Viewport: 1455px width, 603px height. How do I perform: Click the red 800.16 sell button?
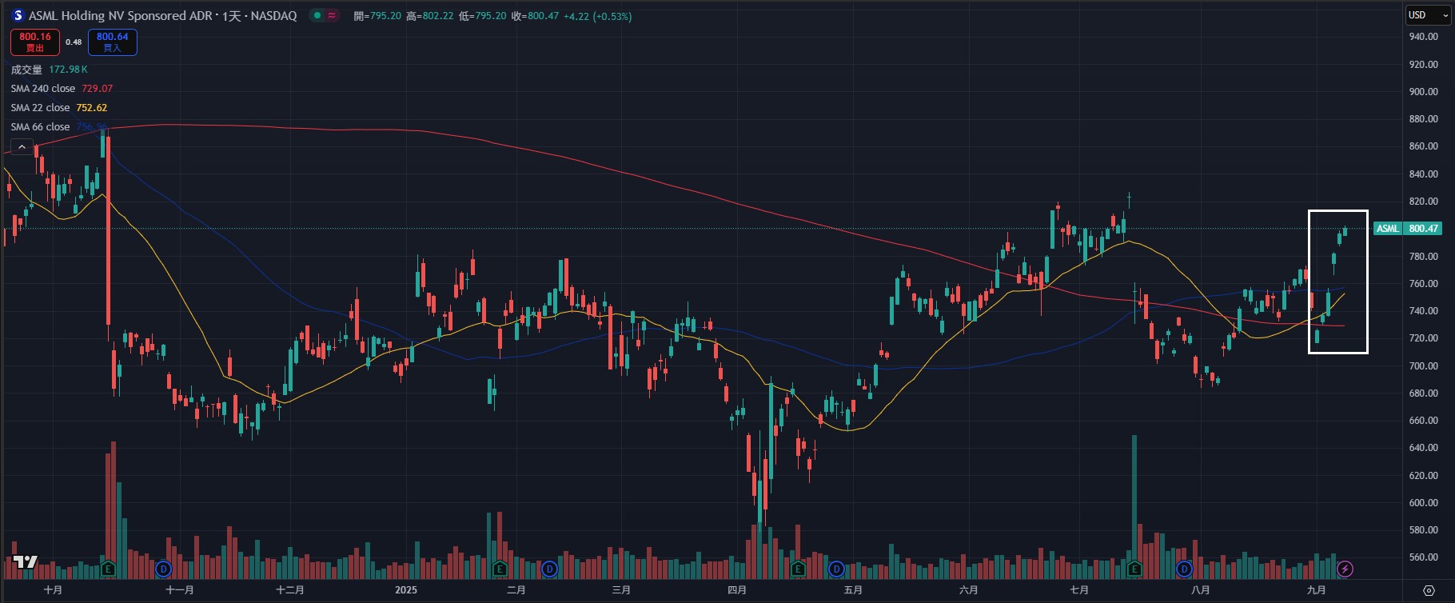tap(35, 42)
